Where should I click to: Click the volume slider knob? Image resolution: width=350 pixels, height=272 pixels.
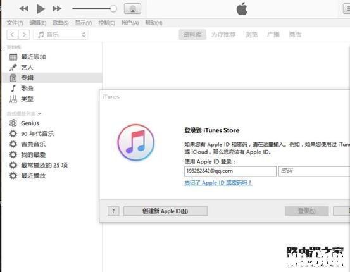(113, 9)
